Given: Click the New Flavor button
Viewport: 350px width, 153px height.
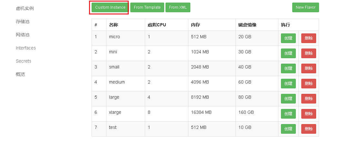Looking at the screenshot, I should tap(305, 7).
